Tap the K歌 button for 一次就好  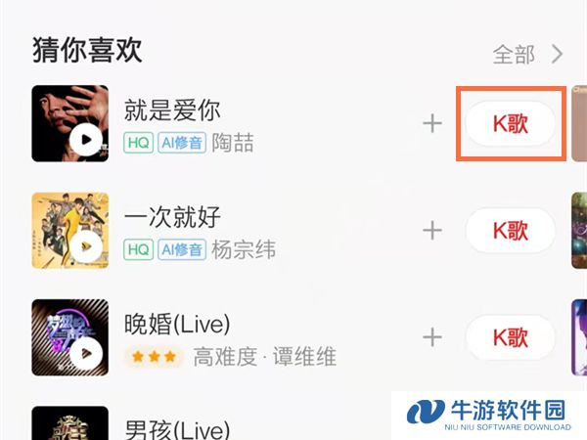511,231
